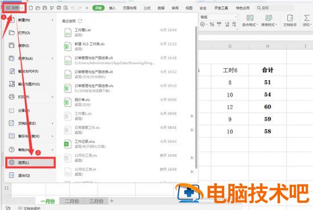Click the search box in the ribbon

pos(275,8)
